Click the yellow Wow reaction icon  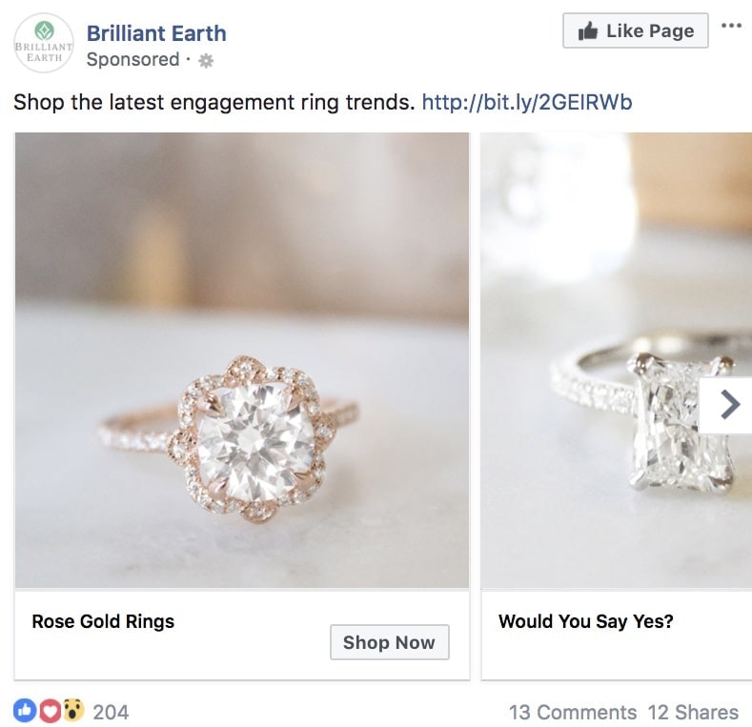coord(72,711)
